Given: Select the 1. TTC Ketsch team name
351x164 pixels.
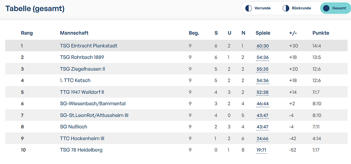Looking at the screenshot, I should pos(75,80).
